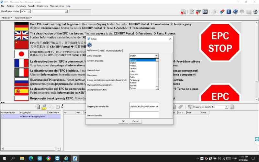This screenshot has height=162, width=259.
Task: Open the Thumbnails/buffer tab
Action: coord(114,51)
